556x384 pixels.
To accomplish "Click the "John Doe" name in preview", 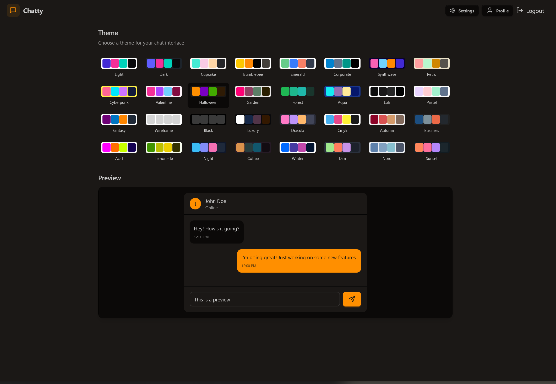I will [216, 201].
